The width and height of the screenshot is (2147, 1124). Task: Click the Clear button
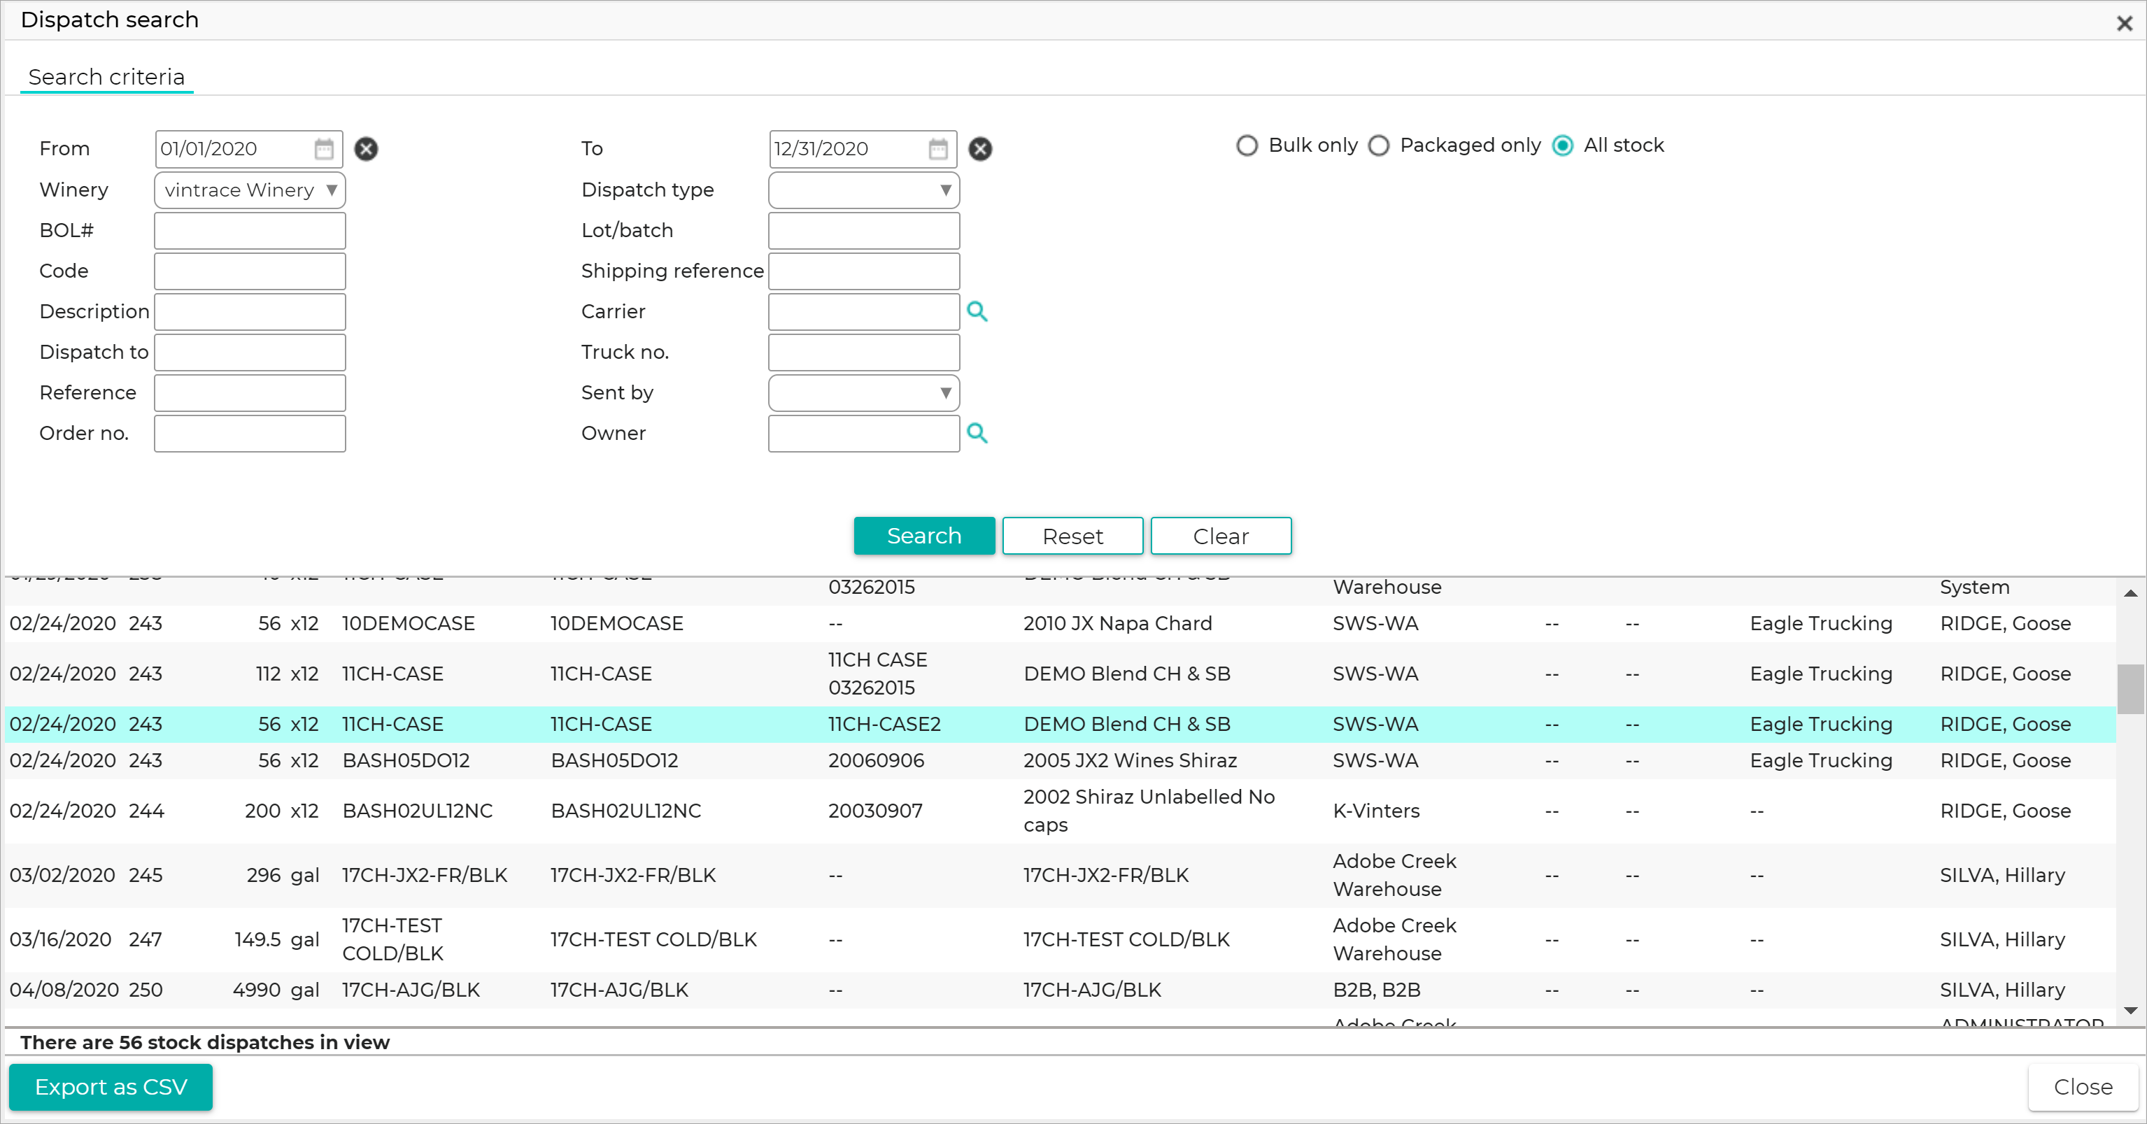(x=1221, y=536)
